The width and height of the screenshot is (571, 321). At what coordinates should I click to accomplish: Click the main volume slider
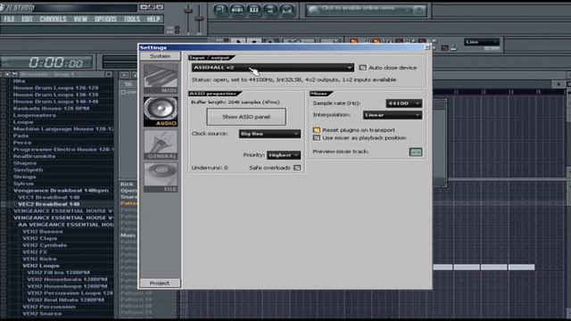[x=188, y=19]
